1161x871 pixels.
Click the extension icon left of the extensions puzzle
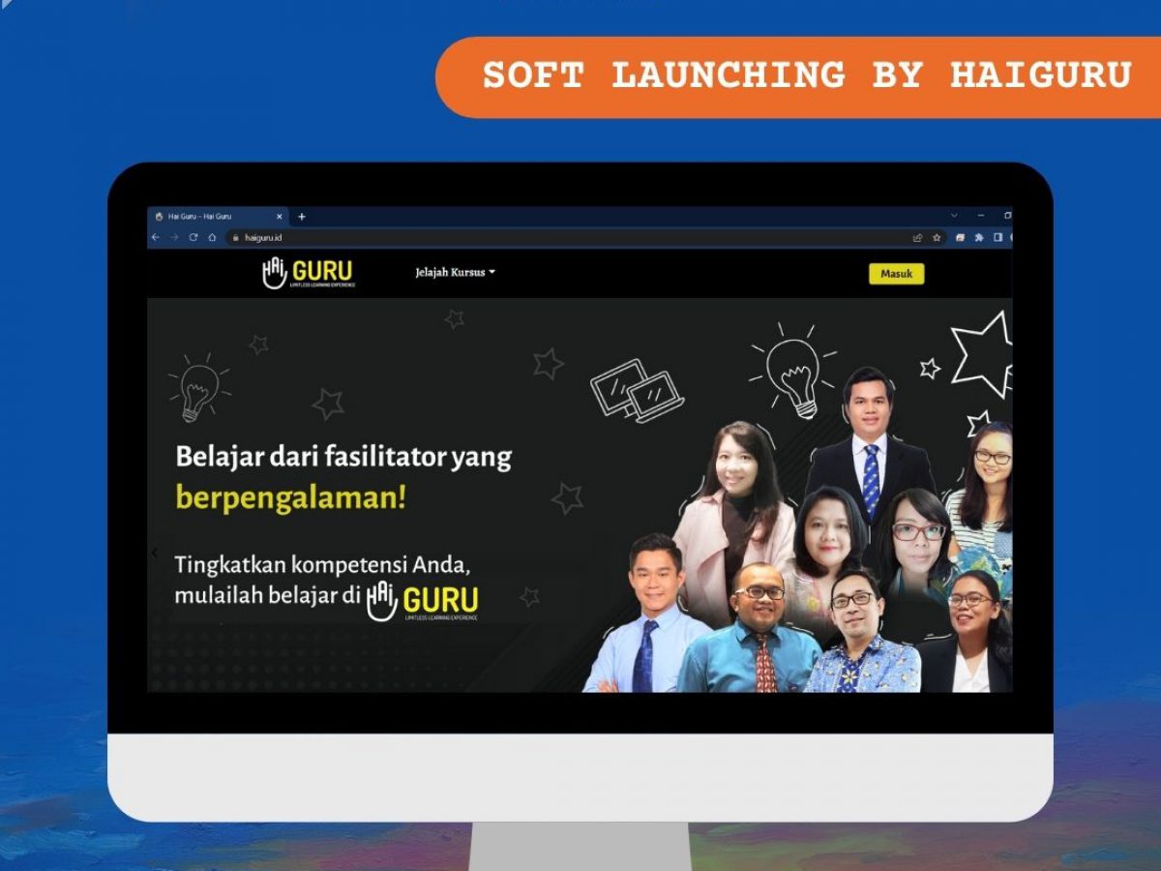960,237
